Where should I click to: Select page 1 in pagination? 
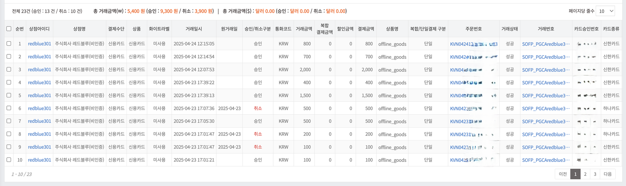(575, 174)
